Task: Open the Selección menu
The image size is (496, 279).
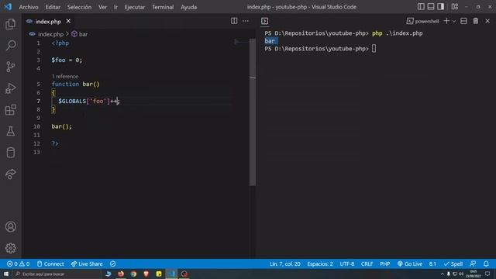Action: (79, 7)
